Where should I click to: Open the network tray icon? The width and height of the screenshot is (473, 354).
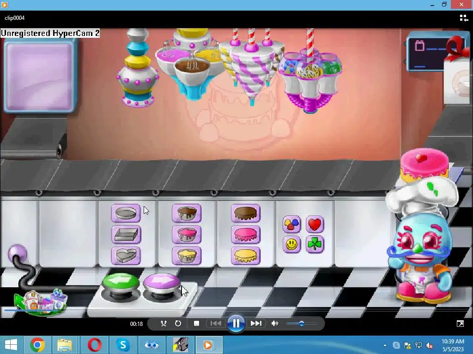[418, 345]
